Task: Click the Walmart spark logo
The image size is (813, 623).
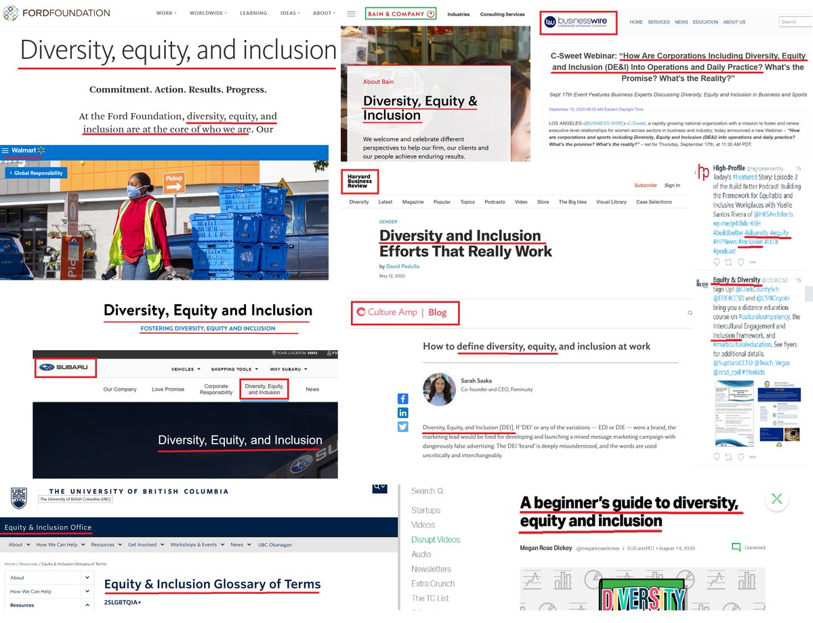Action: click(41, 150)
